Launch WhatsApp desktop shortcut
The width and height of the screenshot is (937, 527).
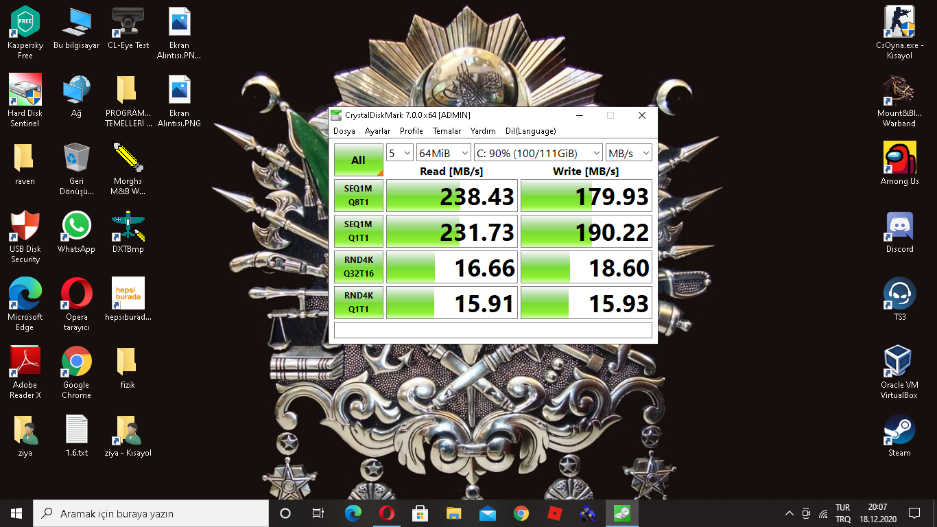click(x=76, y=232)
